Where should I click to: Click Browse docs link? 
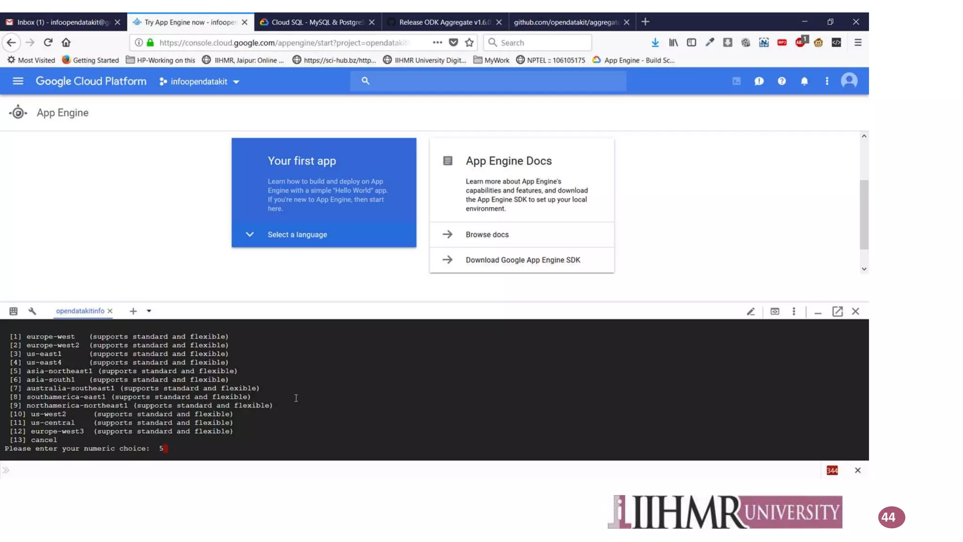point(487,234)
